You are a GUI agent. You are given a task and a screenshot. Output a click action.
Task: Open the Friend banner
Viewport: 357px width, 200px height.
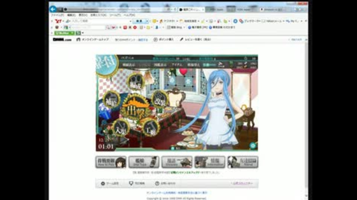[243, 162]
